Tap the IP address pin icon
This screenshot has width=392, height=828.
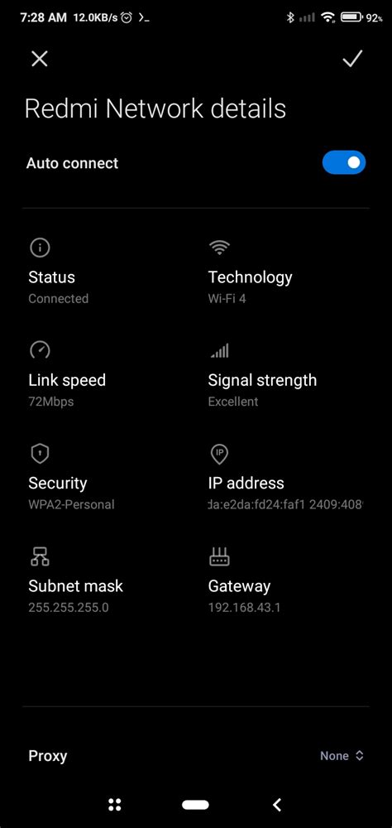[219, 454]
